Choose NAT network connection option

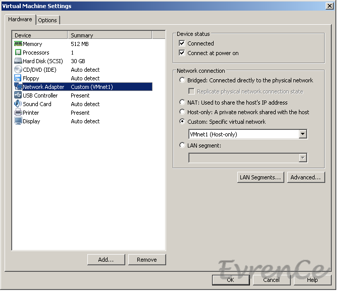182,103
